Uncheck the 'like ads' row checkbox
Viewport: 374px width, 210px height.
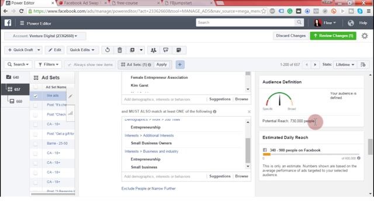pyautogui.click(x=35, y=96)
